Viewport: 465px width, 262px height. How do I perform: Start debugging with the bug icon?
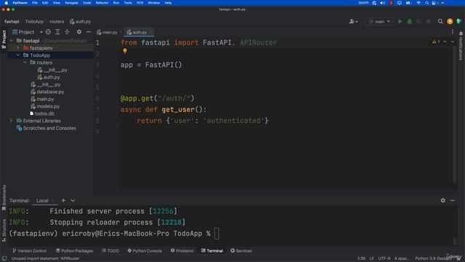410,21
